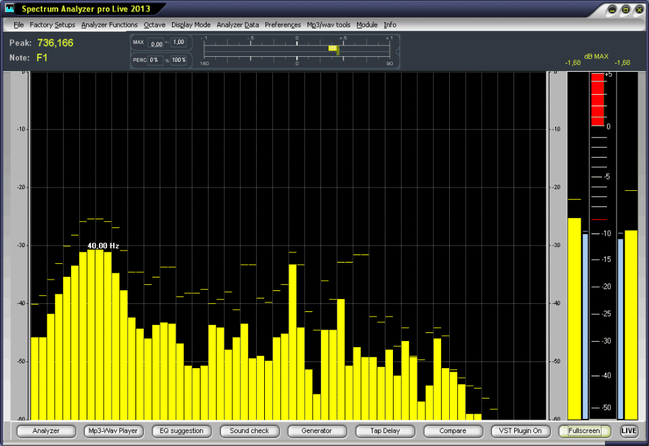Click the Mp3-Wav Player button
The image size is (649, 446).
pyautogui.click(x=114, y=430)
